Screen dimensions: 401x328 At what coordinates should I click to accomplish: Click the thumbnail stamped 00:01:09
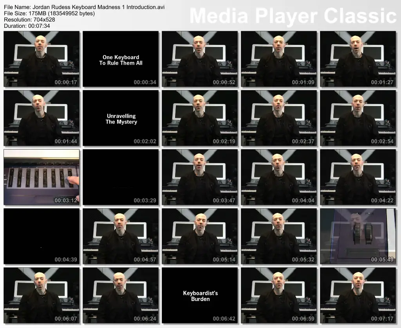click(279, 59)
